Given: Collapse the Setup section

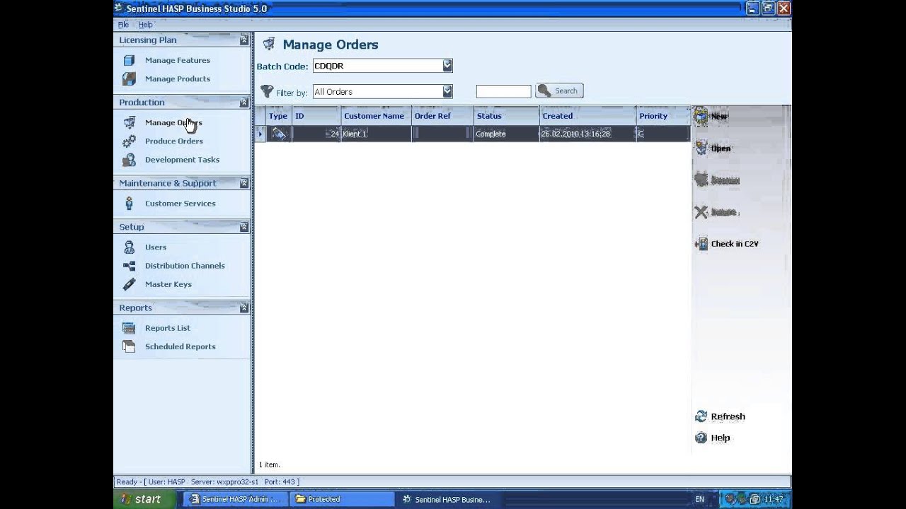Looking at the screenshot, I should click(244, 227).
